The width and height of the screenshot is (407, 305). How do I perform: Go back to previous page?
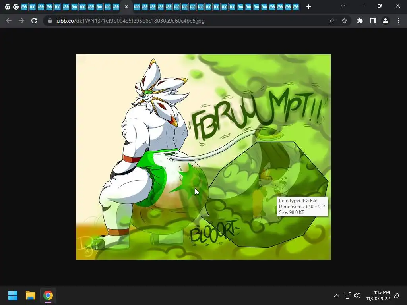click(9, 21)
